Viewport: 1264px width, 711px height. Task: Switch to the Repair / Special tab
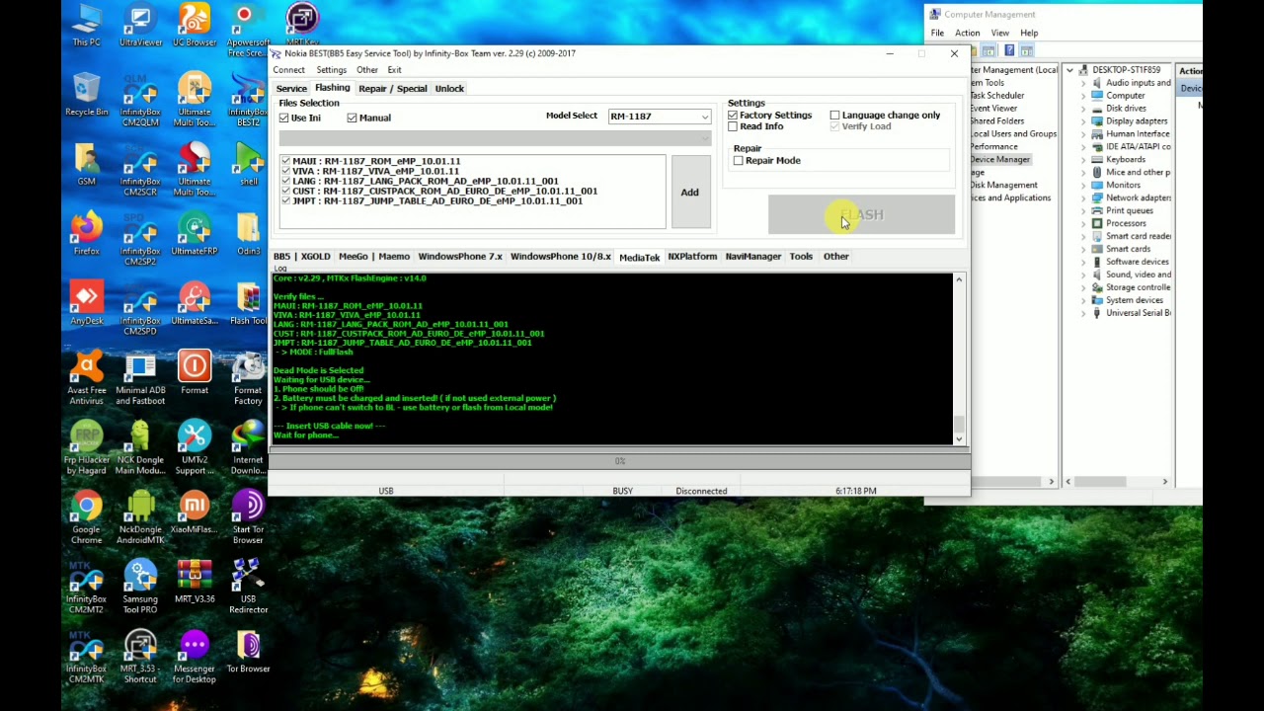click(393, 89)
